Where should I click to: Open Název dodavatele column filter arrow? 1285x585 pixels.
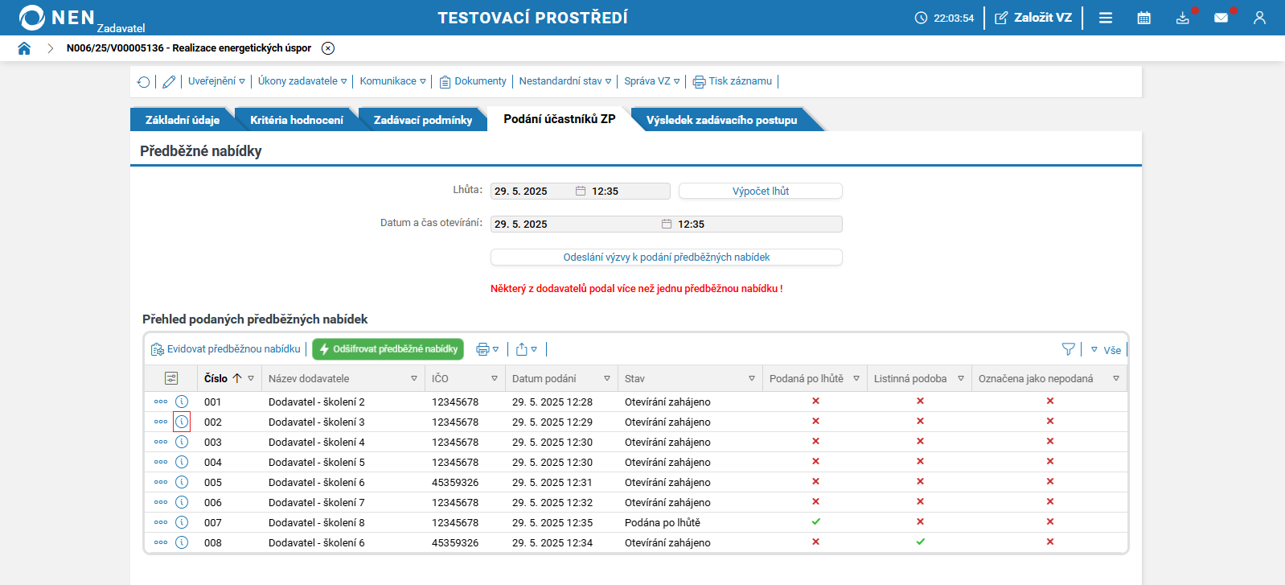[414, 378]
